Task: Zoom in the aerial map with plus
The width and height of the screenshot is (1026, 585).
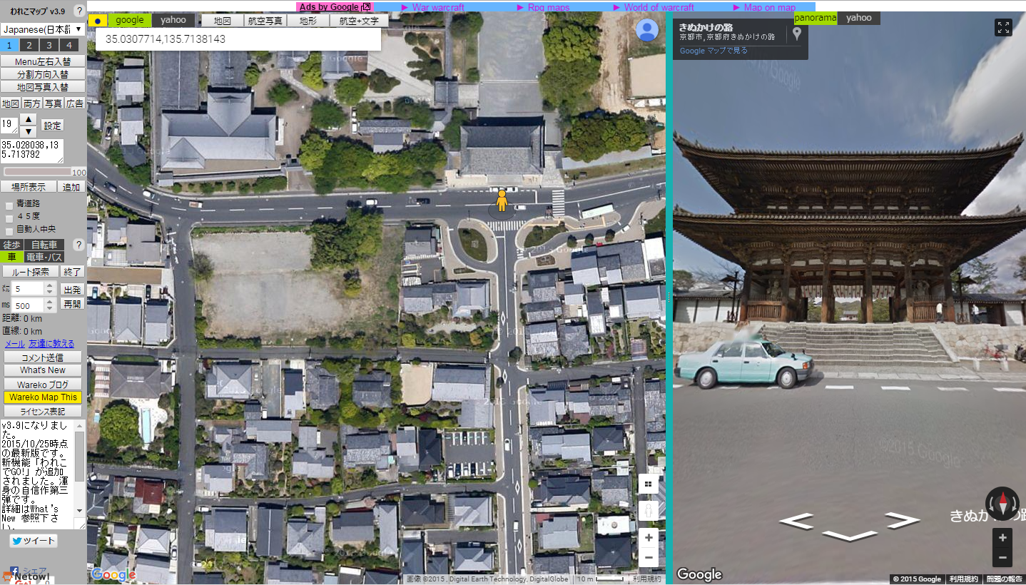Action: pos(649,538)
